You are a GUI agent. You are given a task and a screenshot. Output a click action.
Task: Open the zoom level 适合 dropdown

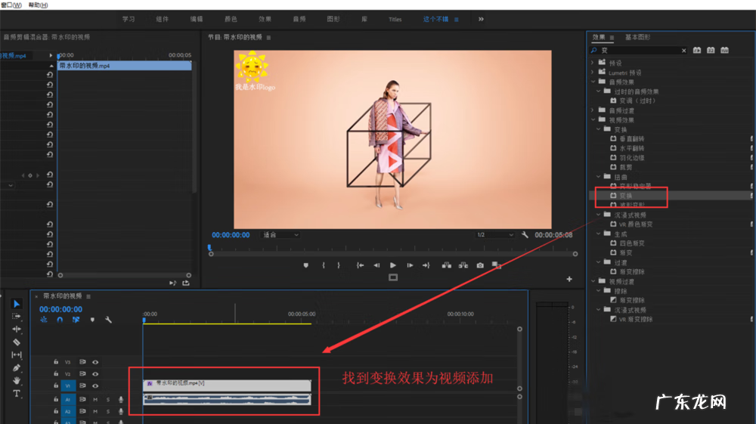click(280, 235)
